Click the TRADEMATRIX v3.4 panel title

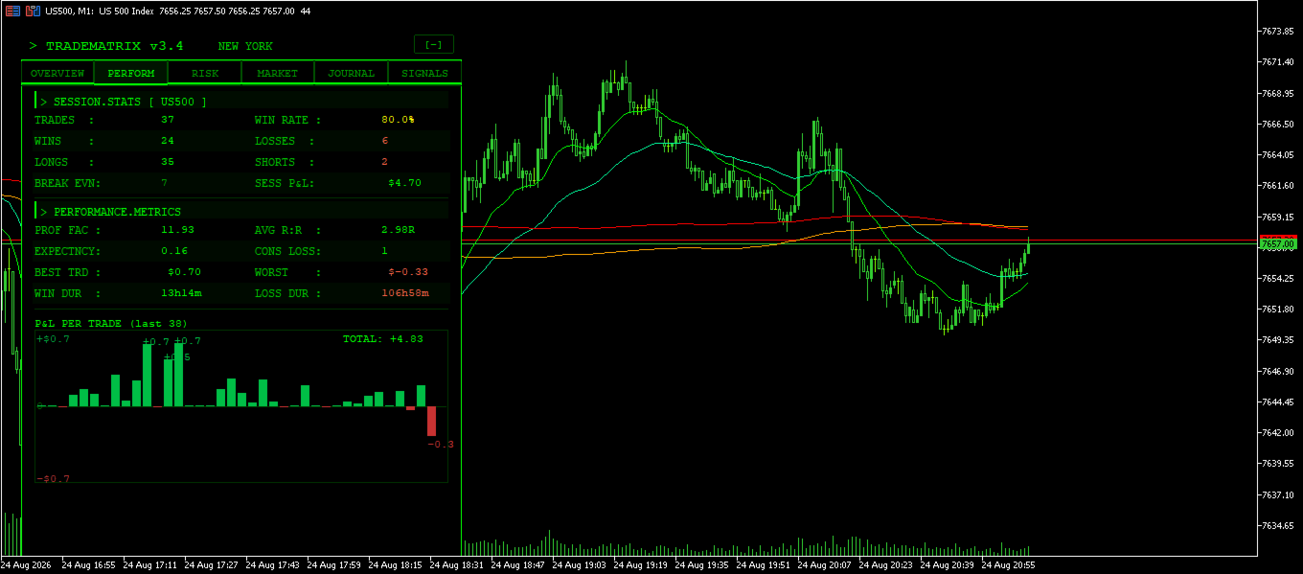coord(114,46)
